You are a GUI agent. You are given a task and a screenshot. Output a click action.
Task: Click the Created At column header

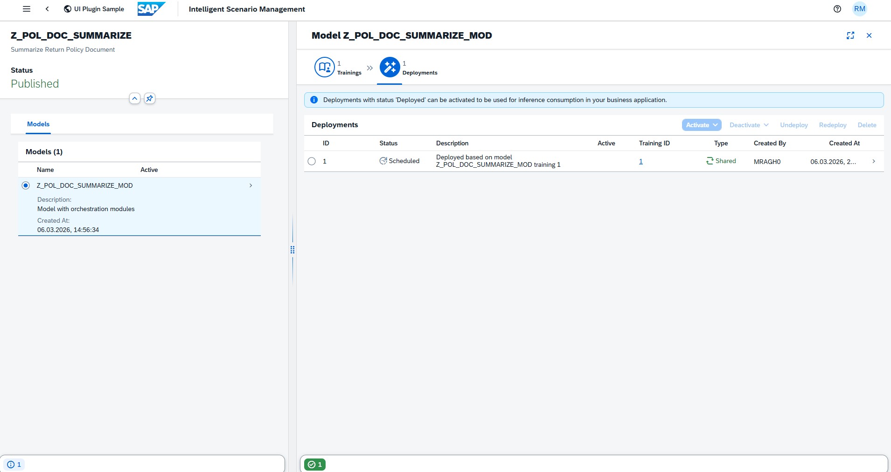[x=844, y=143]
